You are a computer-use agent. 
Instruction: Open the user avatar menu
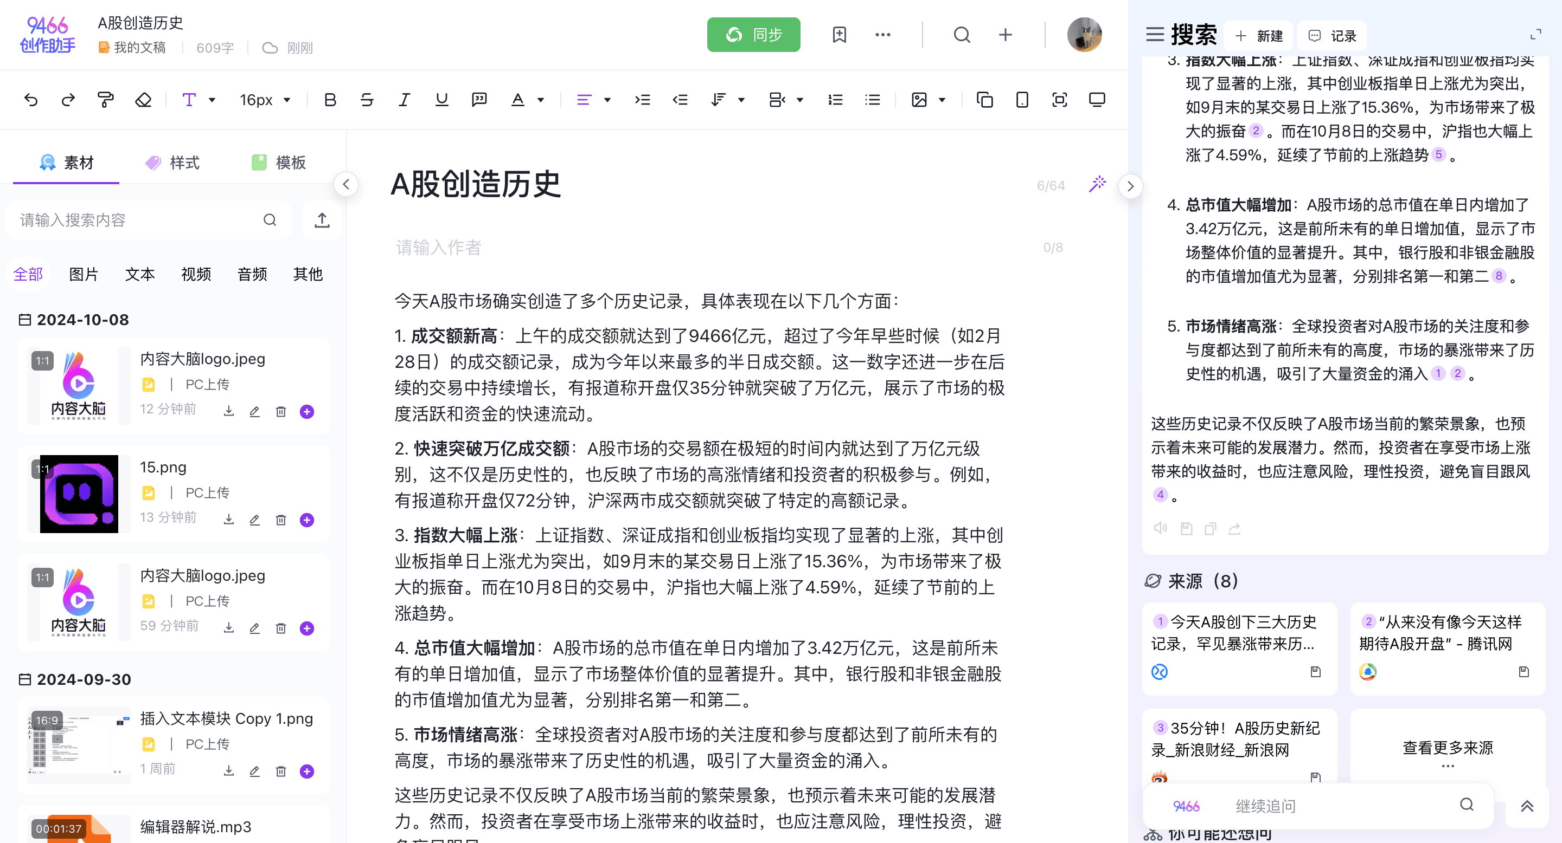tap(1084, 35)
